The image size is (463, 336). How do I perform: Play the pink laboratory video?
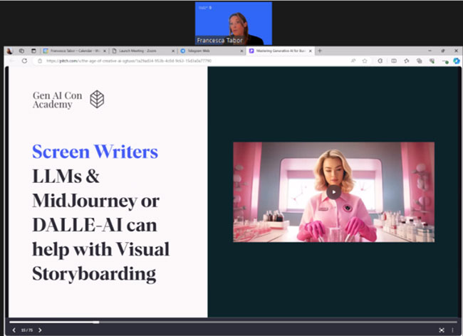tap(333, 192)
